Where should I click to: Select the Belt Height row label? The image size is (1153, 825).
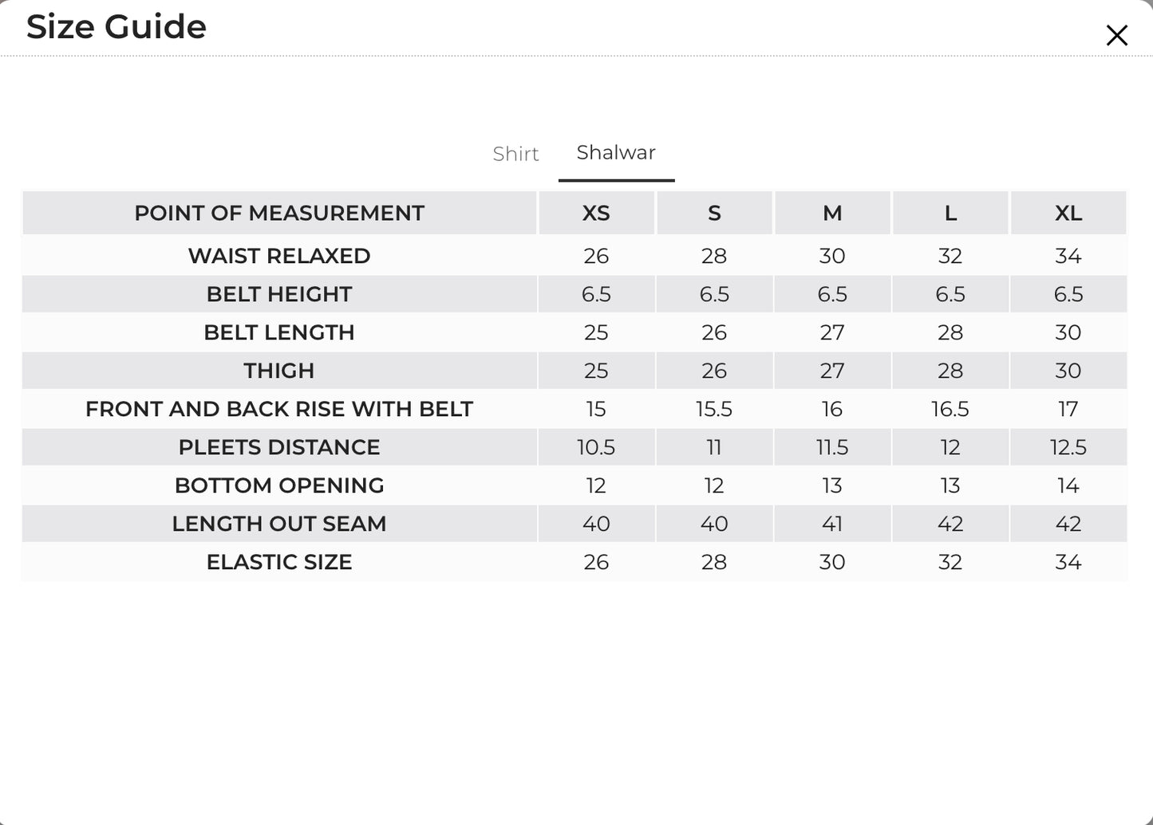pos(279,294)
